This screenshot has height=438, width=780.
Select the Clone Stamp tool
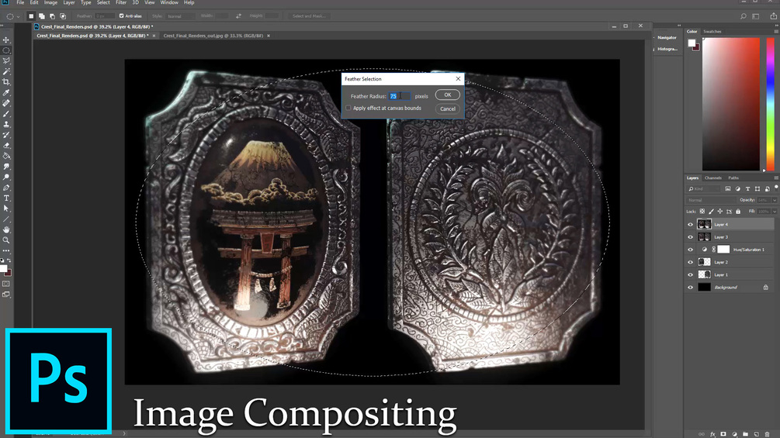(x=6, y=124)
